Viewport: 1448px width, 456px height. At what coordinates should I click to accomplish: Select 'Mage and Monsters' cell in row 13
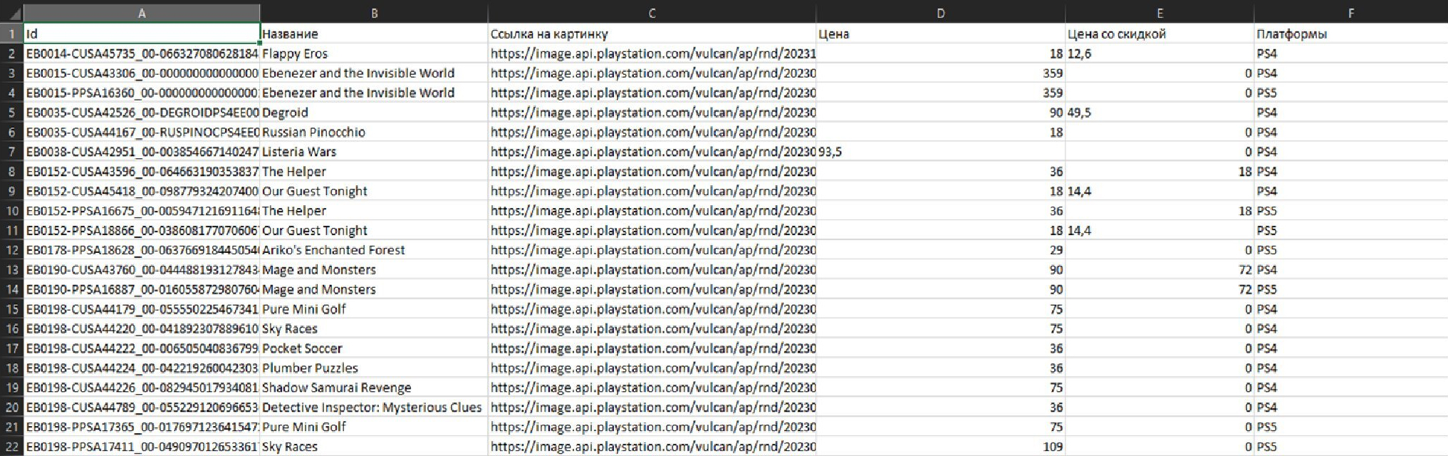click(374, 270)
